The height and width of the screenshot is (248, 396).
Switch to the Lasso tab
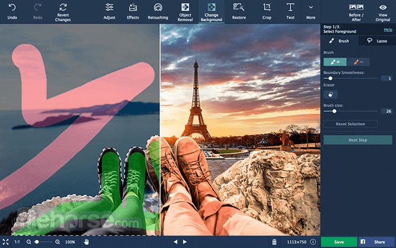377,41
